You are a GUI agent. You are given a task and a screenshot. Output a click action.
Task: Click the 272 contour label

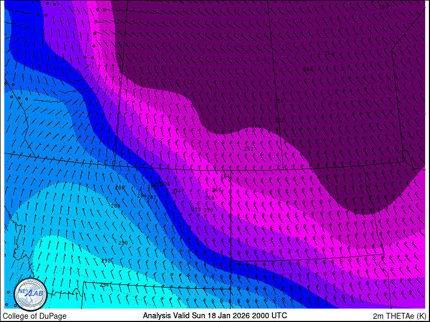click(x=196, y=209)
